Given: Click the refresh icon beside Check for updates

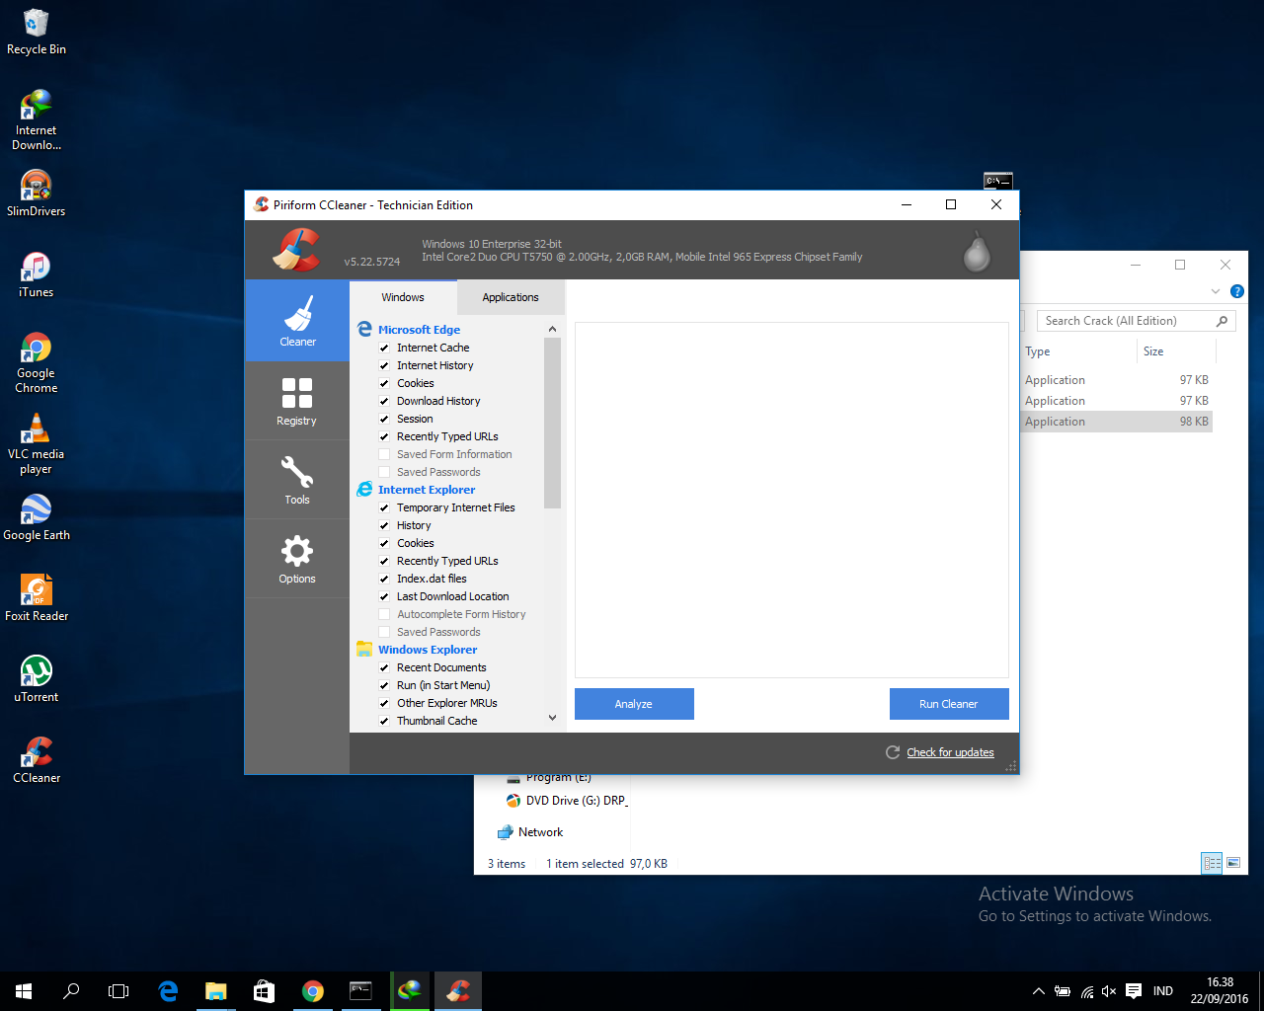Looking at the screenshot, I should [893, 752].
